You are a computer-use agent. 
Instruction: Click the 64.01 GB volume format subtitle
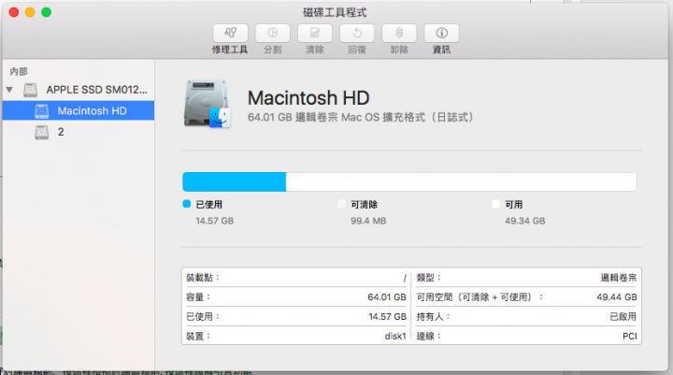(361, 117)
